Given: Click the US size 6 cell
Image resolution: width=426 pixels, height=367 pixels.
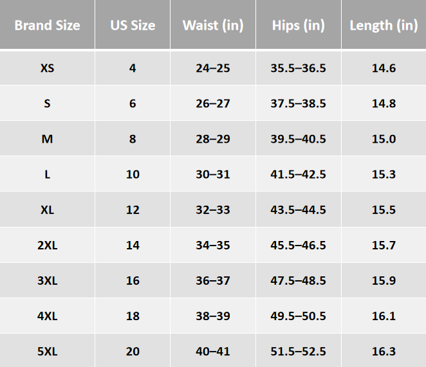Looking at the screenshot, I should pos(133,103).
